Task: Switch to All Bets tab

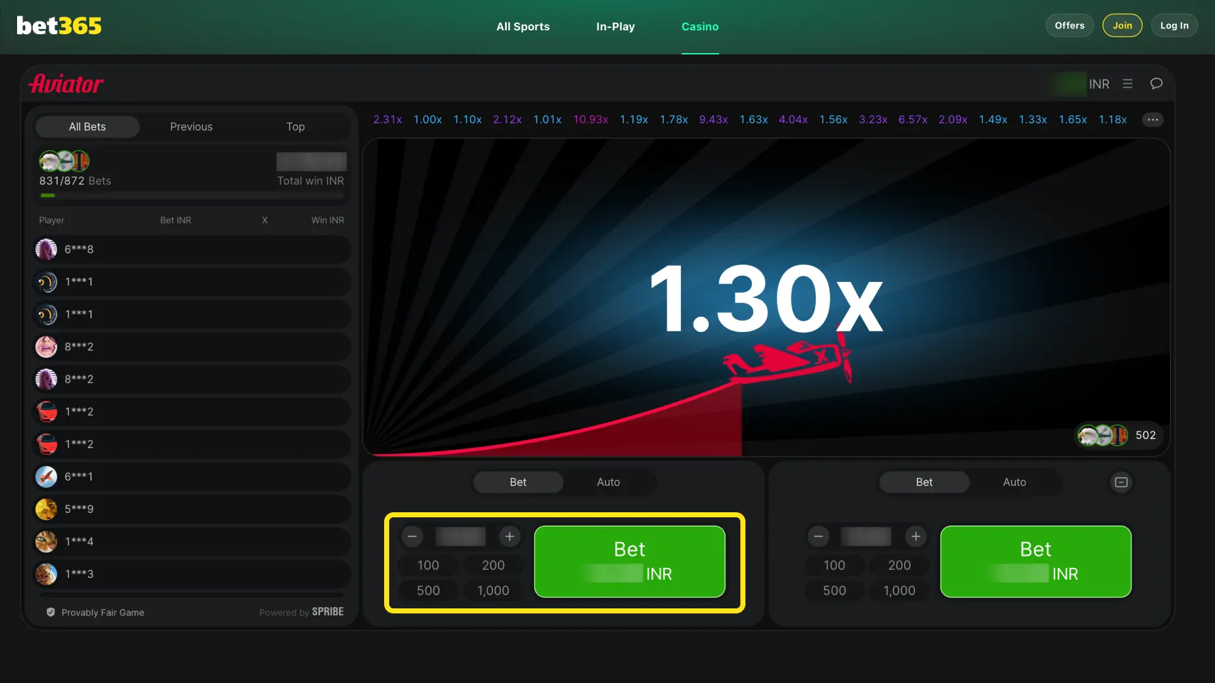Action: click(87, 126)
